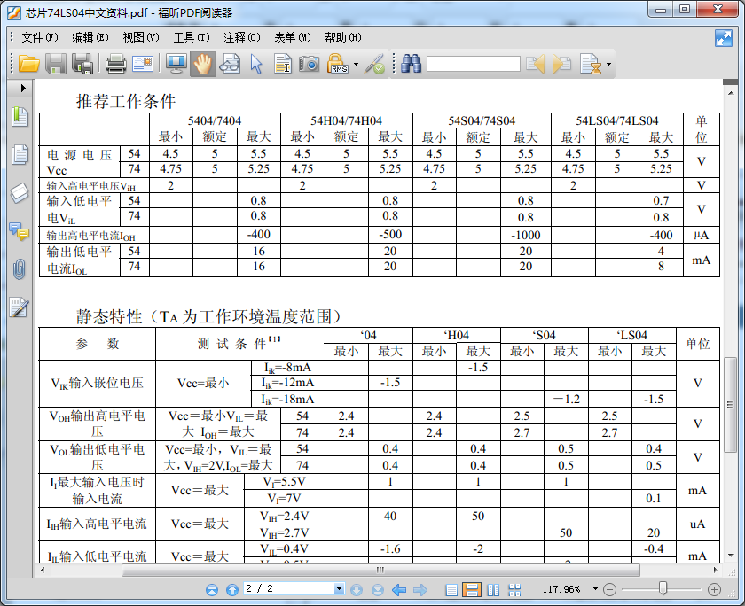
Task: Click the zoom slider handle
Action: point(663,589)
